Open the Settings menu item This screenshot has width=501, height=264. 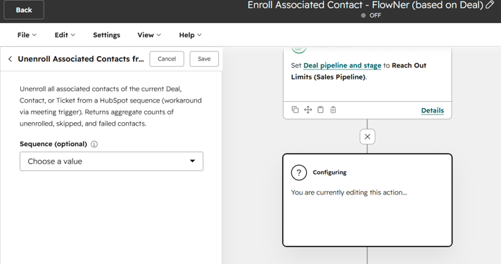tap(106, 34)
